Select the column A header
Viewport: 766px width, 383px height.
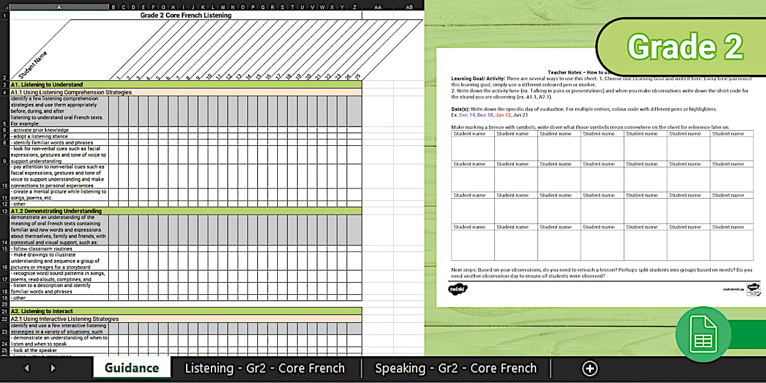tap(59, 6)
